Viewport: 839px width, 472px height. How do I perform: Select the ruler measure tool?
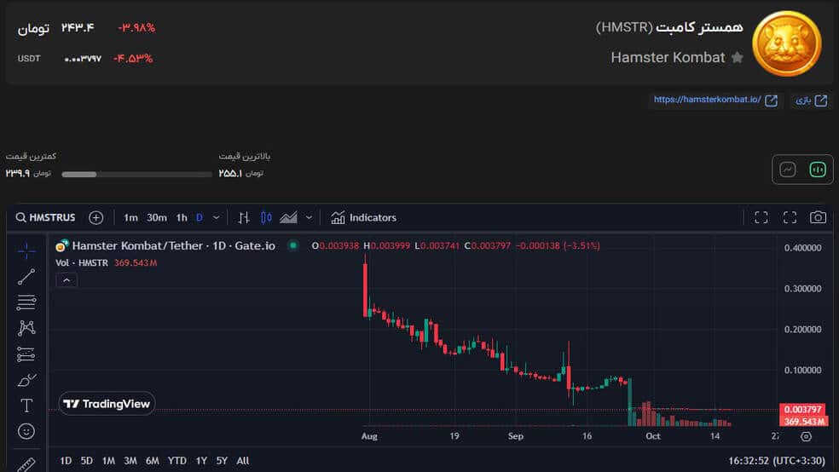click(x=26, y=464)
